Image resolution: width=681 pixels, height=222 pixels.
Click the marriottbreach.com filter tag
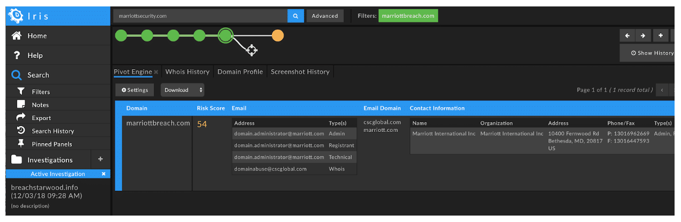point(408,16)
